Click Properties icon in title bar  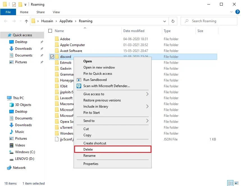(14, 4)
